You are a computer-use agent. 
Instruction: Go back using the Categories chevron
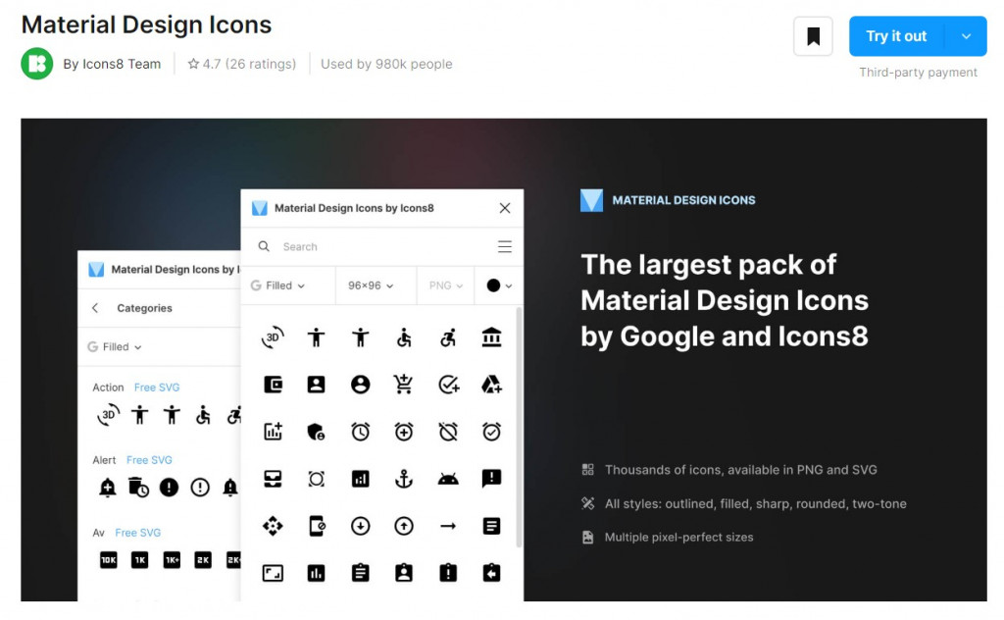coord(95,308)
